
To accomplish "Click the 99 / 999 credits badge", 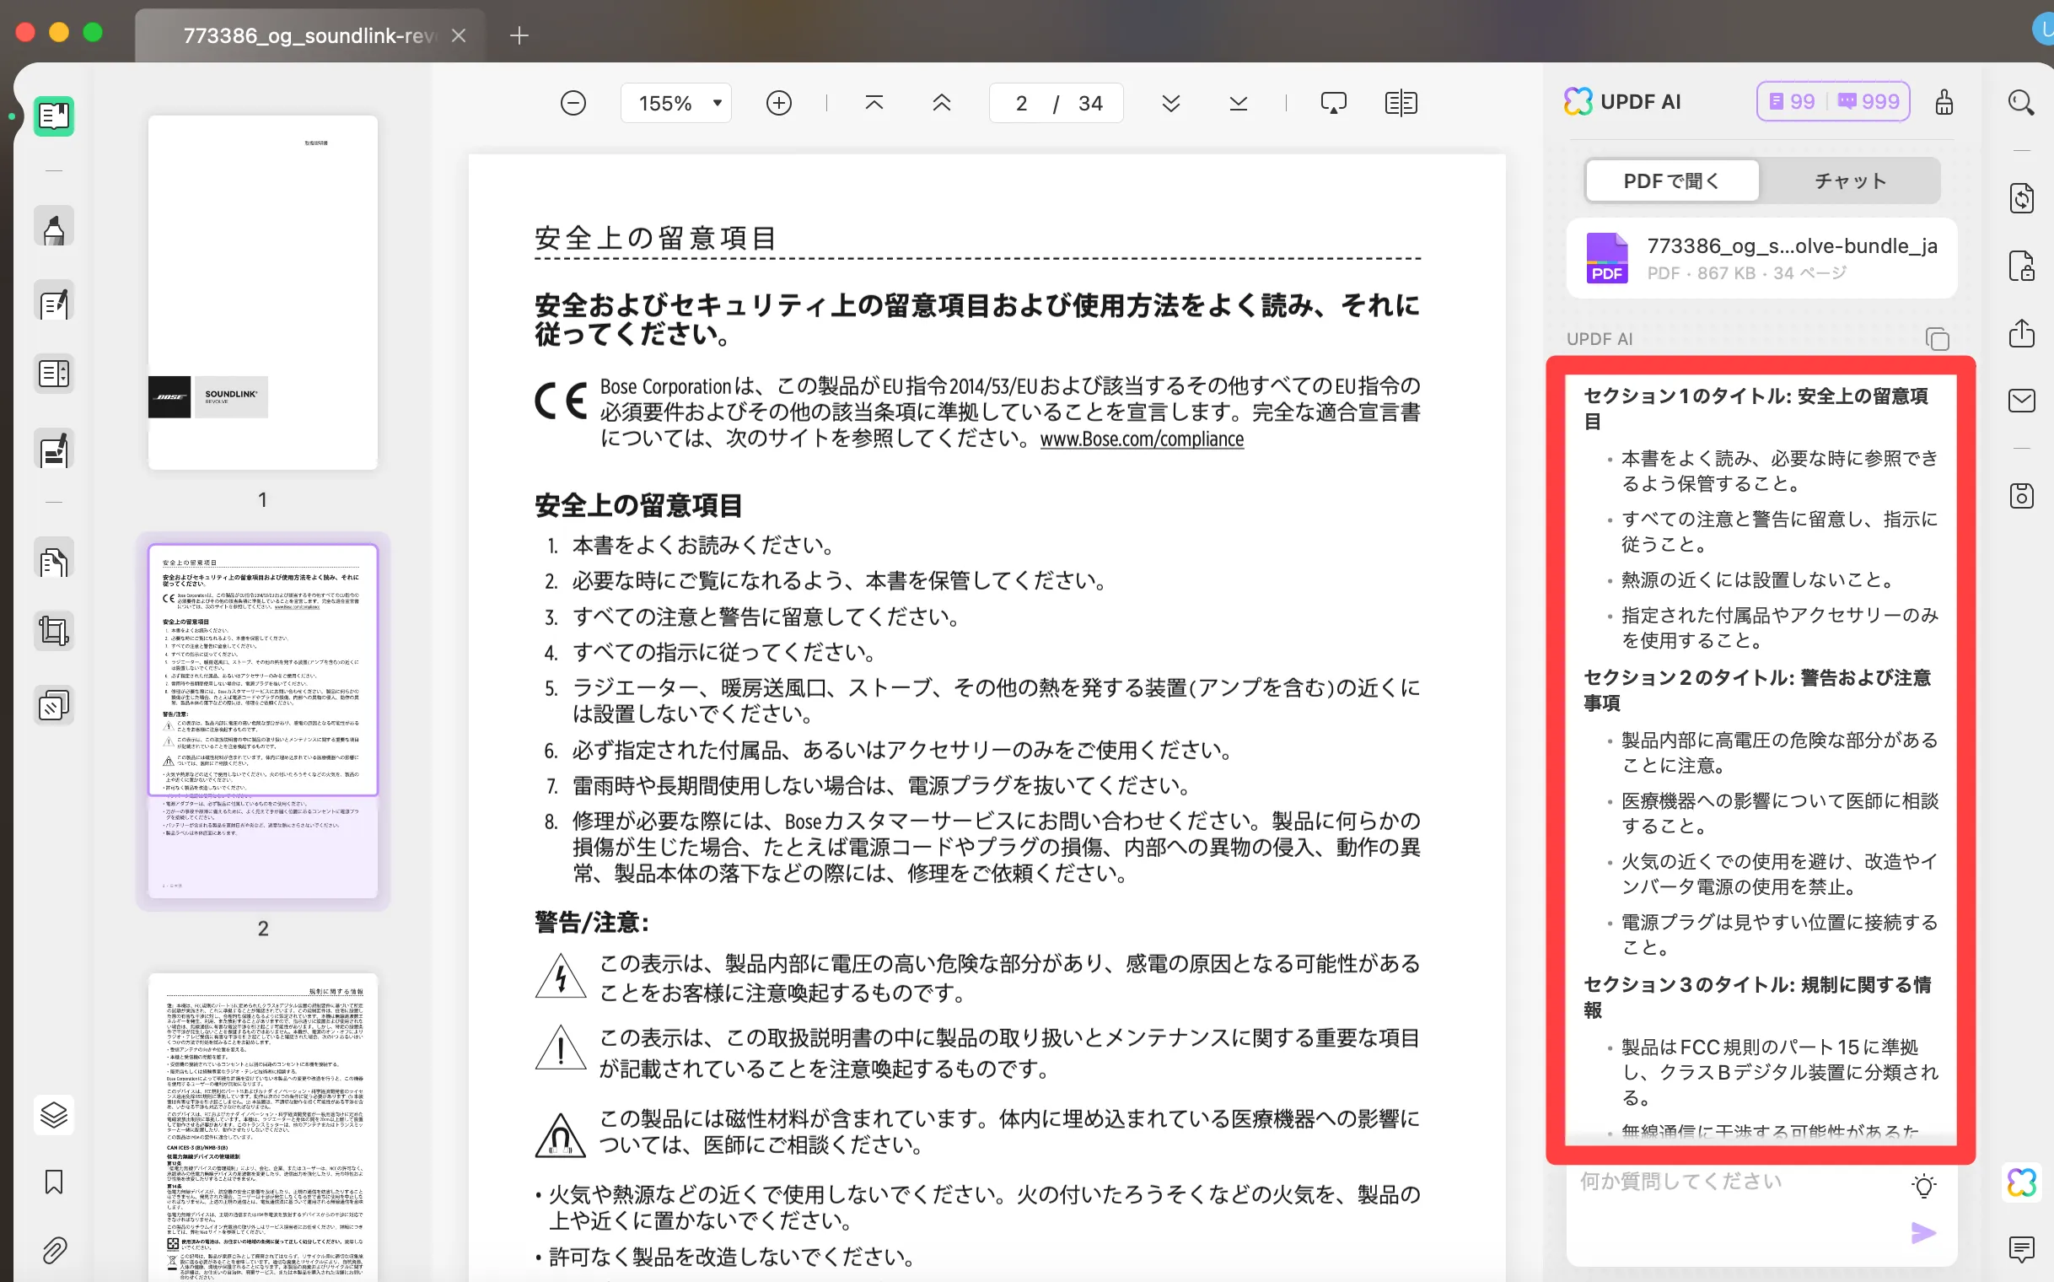I will click(x=1833, y=102).
